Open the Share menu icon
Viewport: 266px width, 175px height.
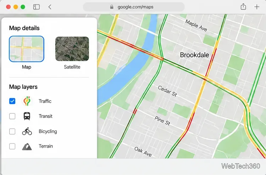(243, 7)
